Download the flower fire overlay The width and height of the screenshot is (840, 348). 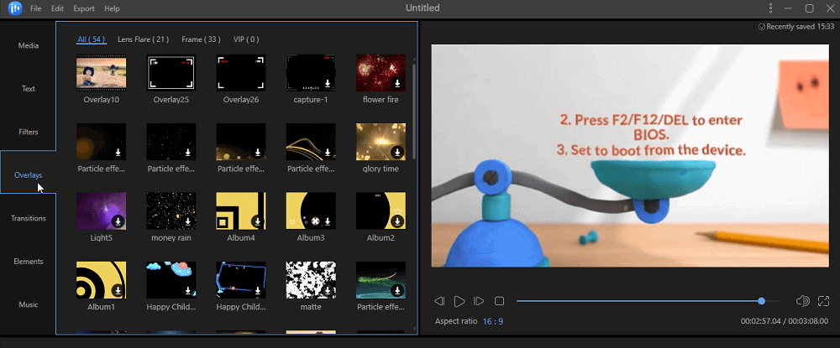[398, 83]
